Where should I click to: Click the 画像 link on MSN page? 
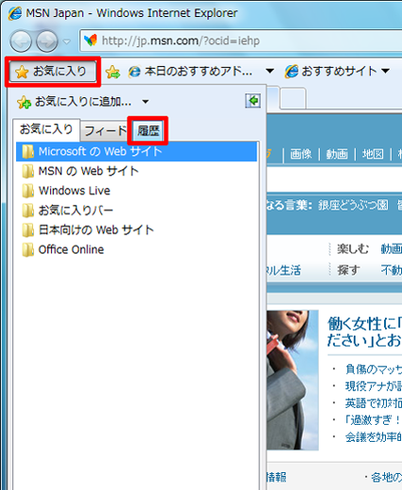coord(301,154)
